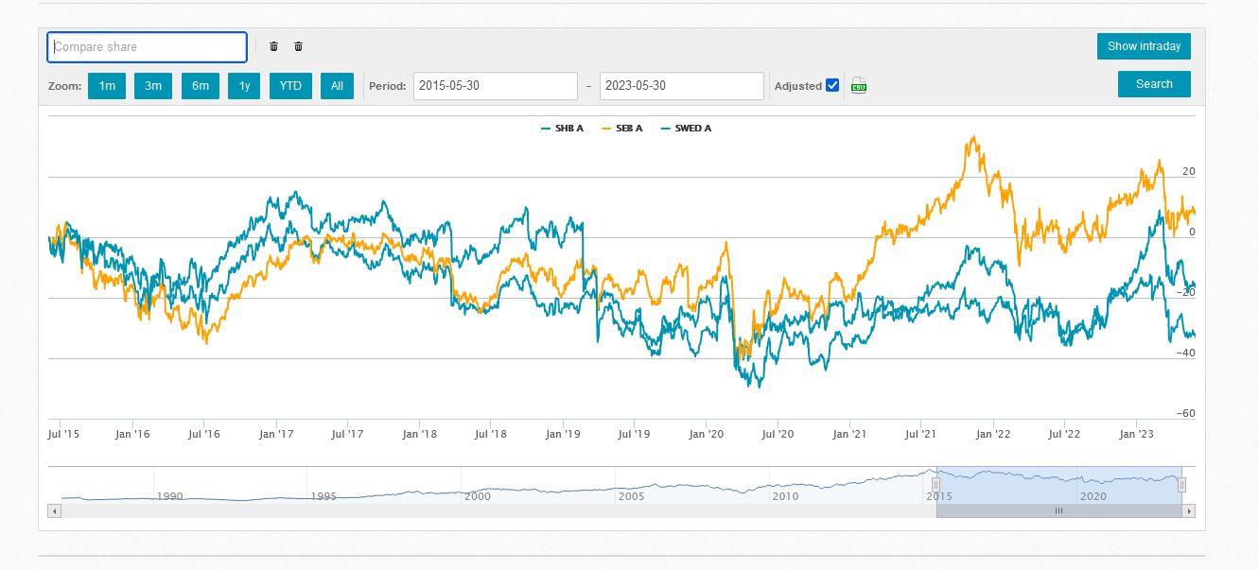The image size is (1259, 570).
Task: Click the Search button
Action: pyautogui.click(x=1154, y=84)
